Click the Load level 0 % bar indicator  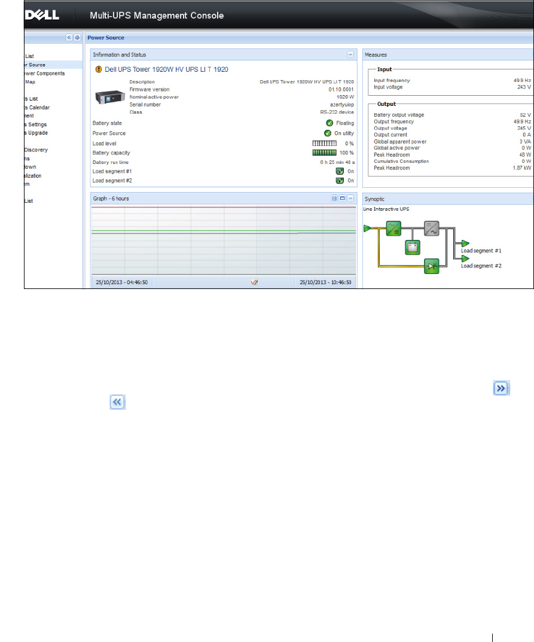[325, 144]
